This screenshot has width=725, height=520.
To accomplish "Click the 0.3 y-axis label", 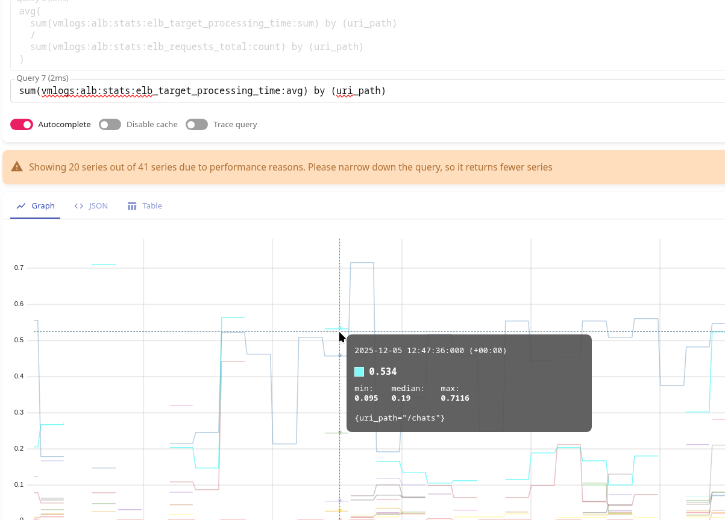I will (x=18, y=412).
